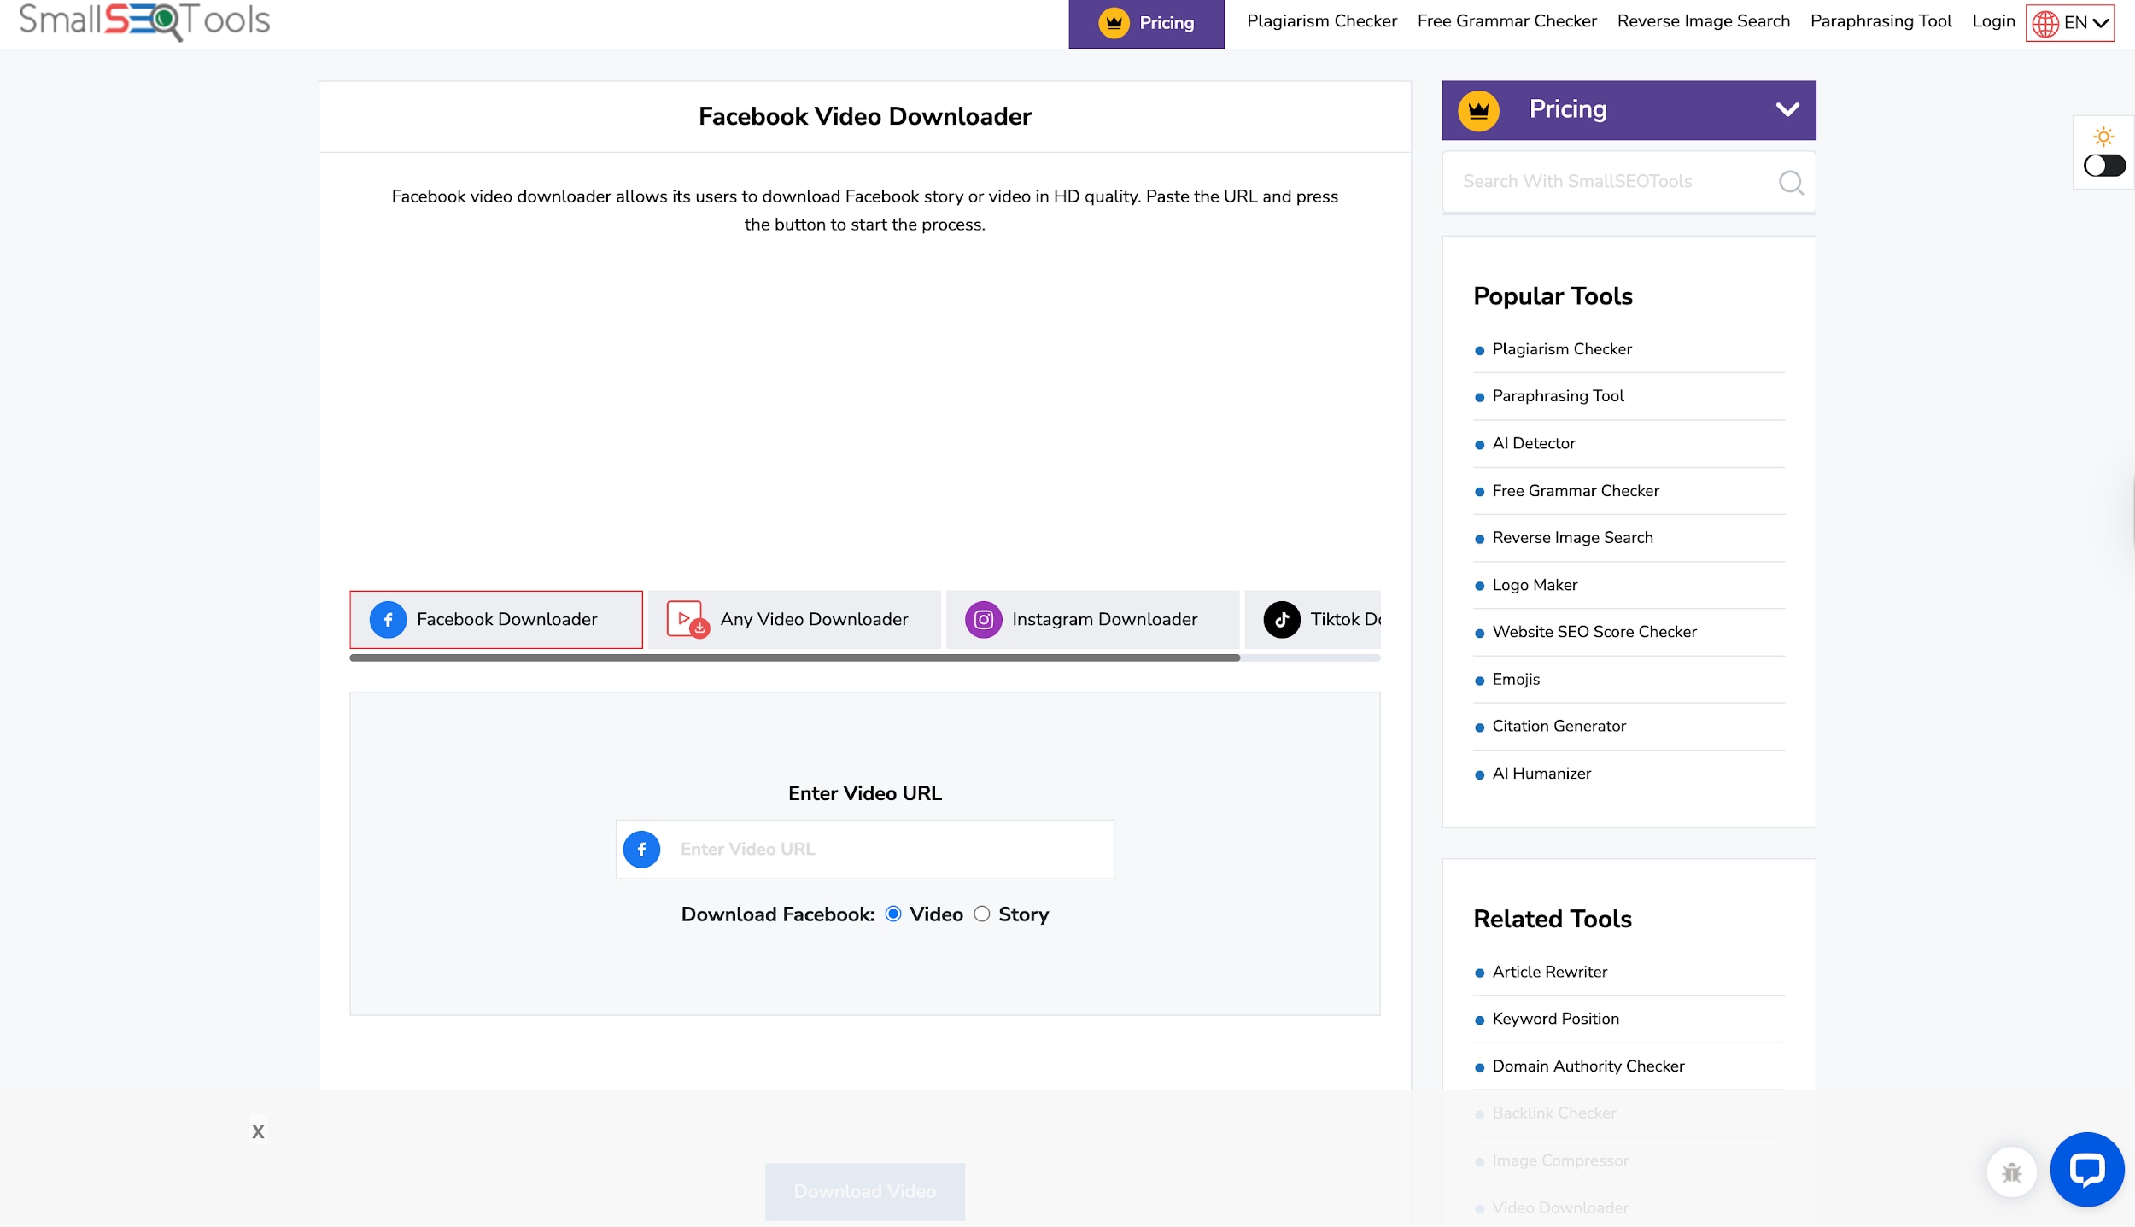Open the Tiktok Downloader via its TikTok icon

[x=1282, y=619]
